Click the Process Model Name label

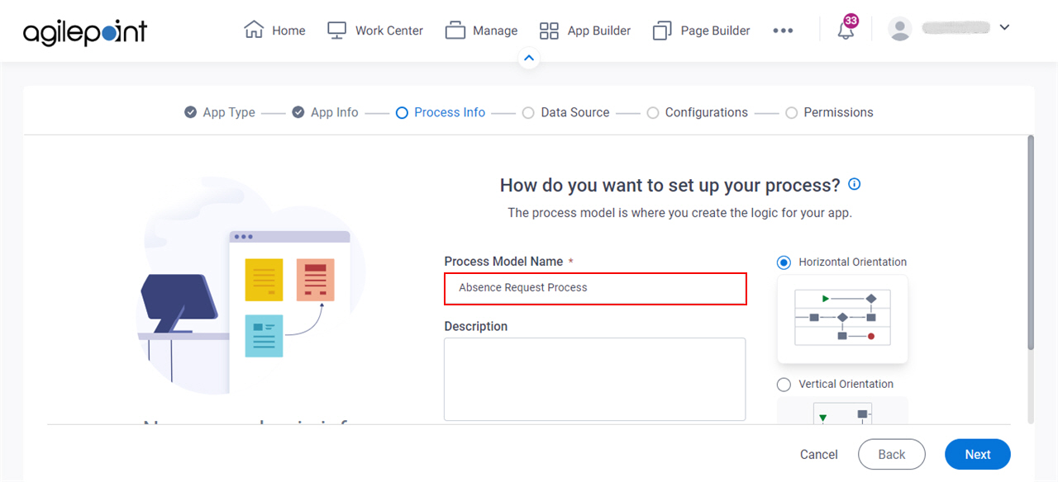coord(503,262)
